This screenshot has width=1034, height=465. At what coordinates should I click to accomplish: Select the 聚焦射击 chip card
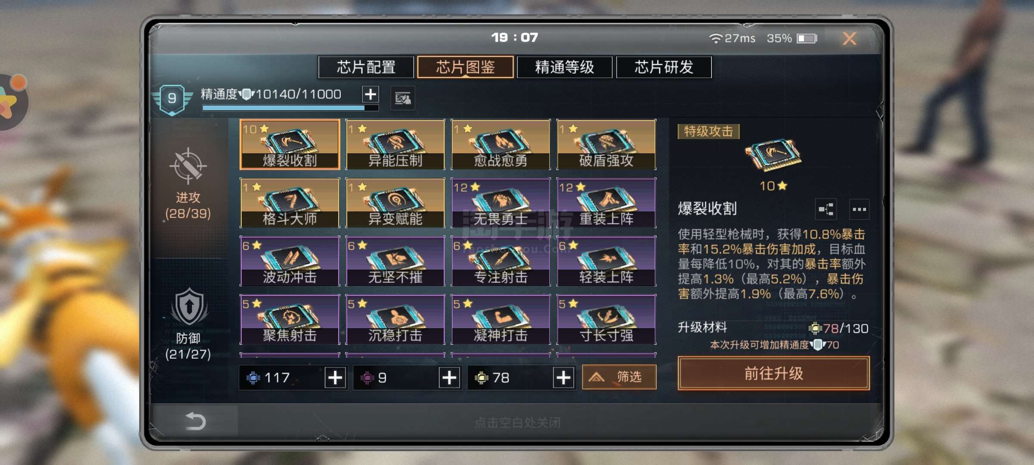290,319
